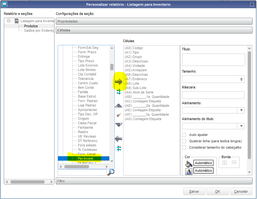This screenshot has width=257, height=199.
Task: Collapse the Listagem para Inventario tree node
Action: point(9,21)
